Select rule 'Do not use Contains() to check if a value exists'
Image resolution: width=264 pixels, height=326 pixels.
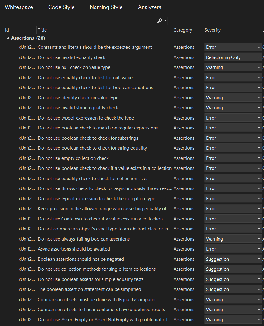coord(100,219)
